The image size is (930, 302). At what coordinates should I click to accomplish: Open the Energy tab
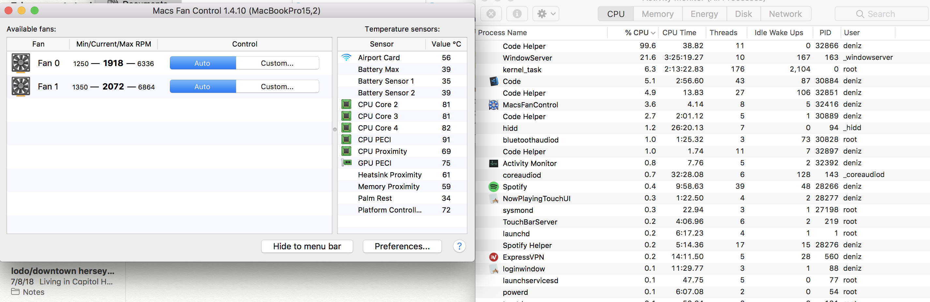pos(704,14)
